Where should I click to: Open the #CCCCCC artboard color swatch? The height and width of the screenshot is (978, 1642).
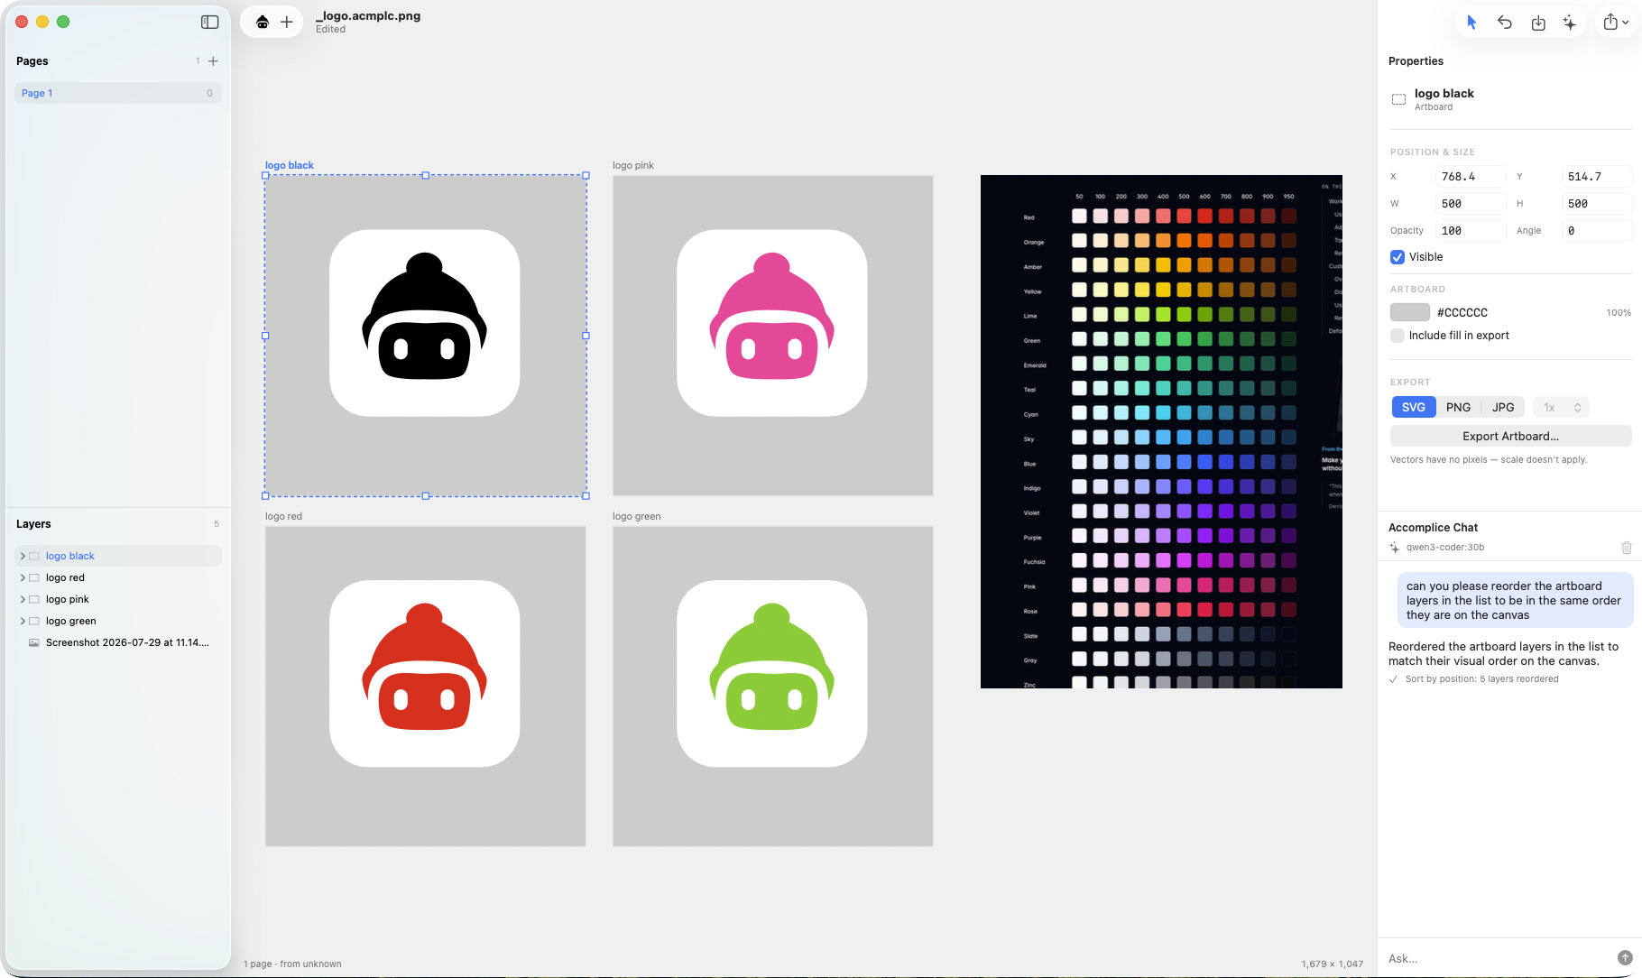(1410, 312)
